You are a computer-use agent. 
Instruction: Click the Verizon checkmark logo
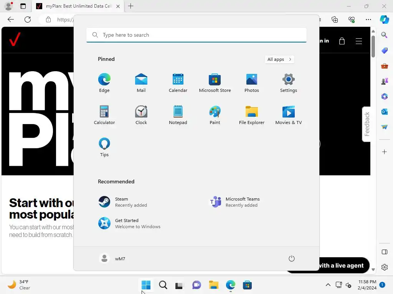point(15,39)
